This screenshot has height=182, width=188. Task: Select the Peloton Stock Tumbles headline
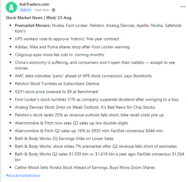click(x=57, y=84)
